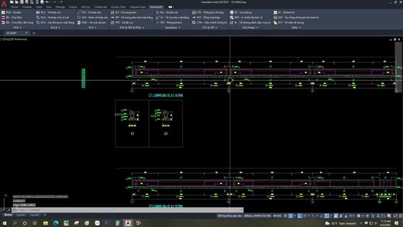Select the RCG Lấy thông tin mặt đứng tool

point(55,23)
